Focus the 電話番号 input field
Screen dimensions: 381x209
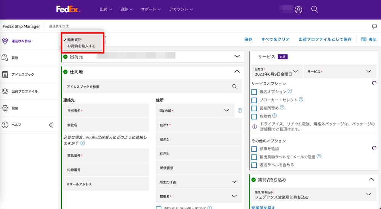pos(106,155)
